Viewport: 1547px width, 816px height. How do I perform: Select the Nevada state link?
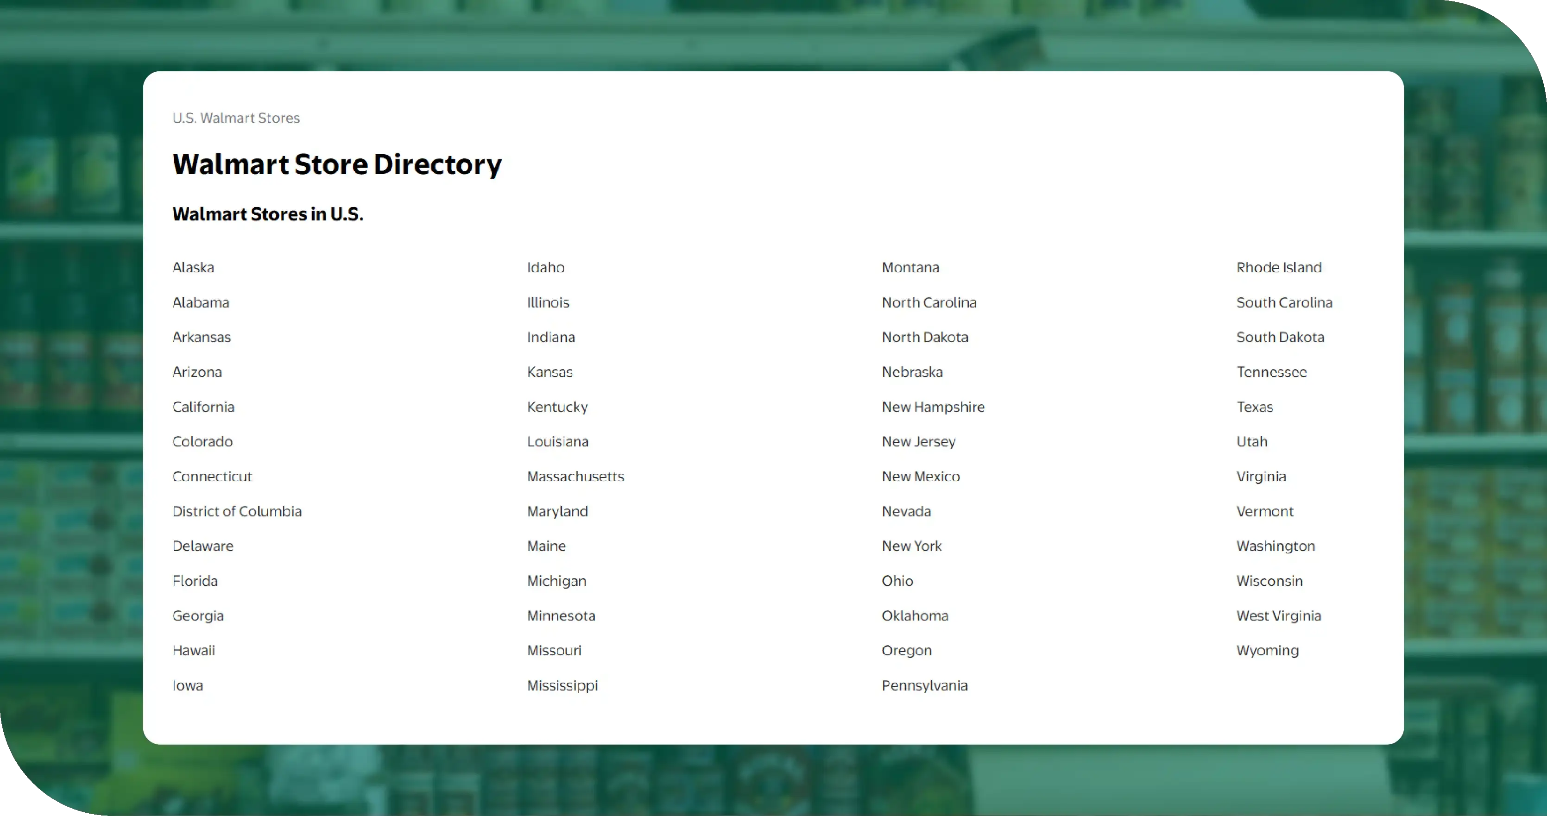pos(907,511)
